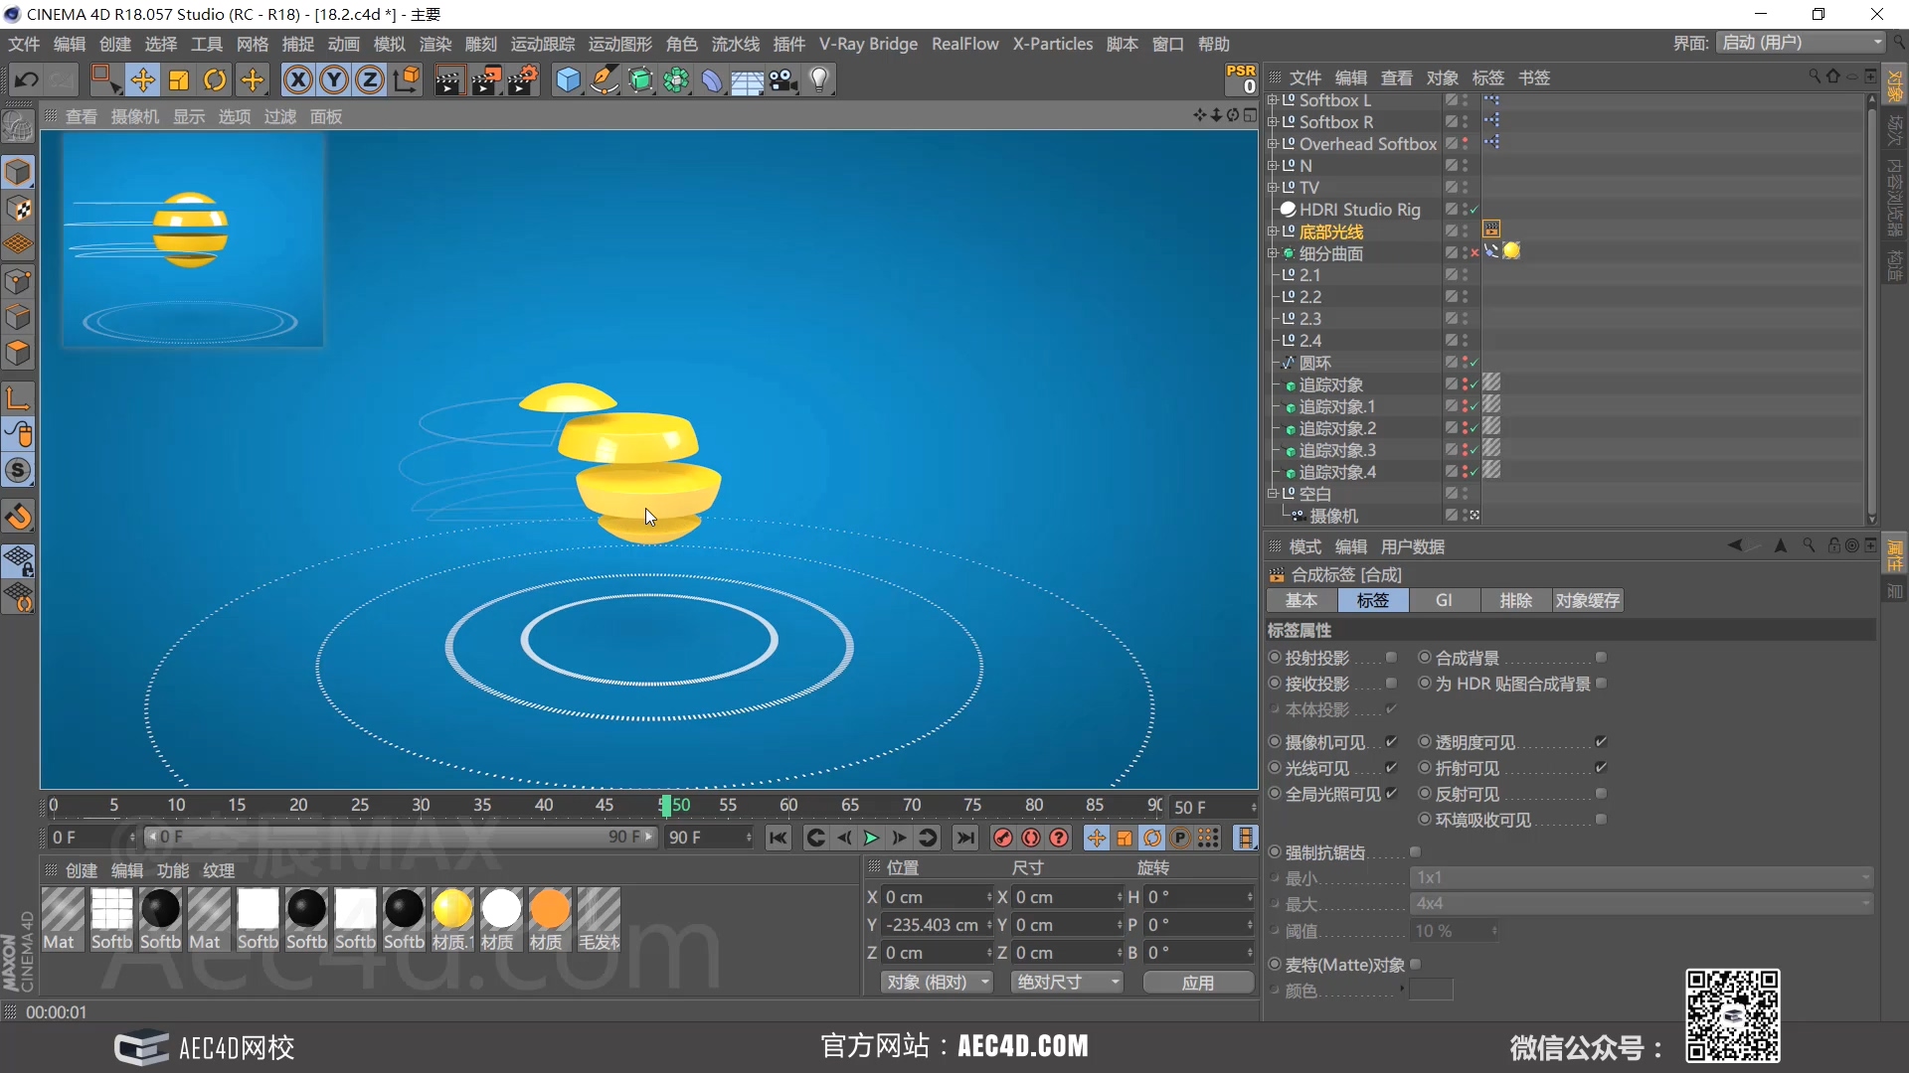Toggle the X axis lock

click(297, 80)
